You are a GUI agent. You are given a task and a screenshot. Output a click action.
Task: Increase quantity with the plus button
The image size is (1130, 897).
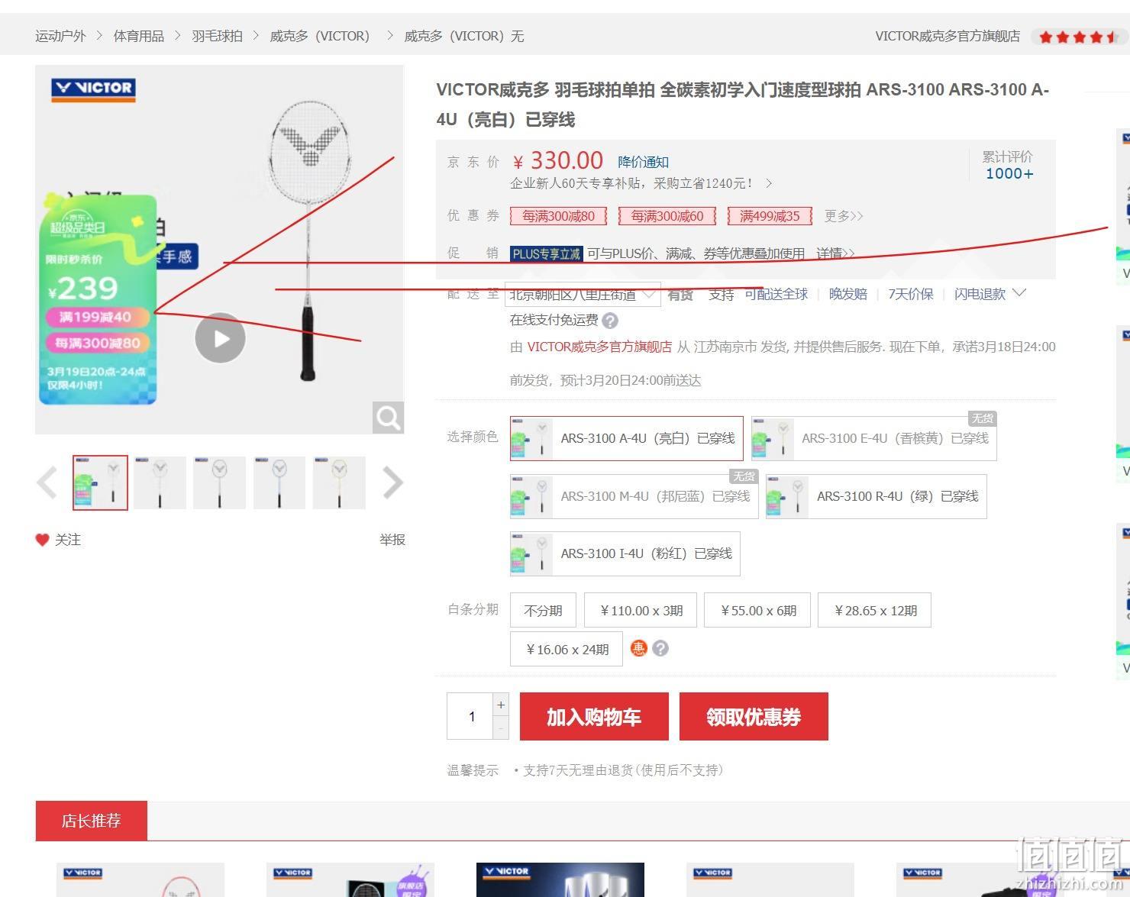[501, 705]
